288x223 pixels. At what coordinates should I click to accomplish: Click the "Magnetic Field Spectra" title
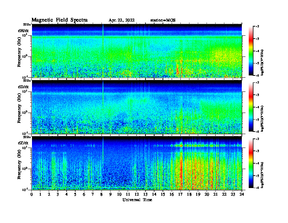[x=60, y=20]
